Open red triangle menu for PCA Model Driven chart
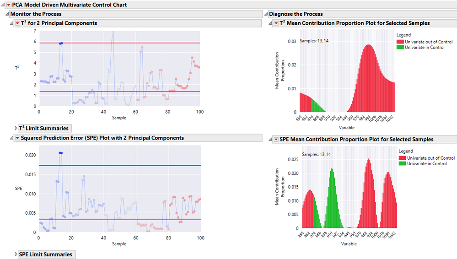 click(x=9, y=5)
